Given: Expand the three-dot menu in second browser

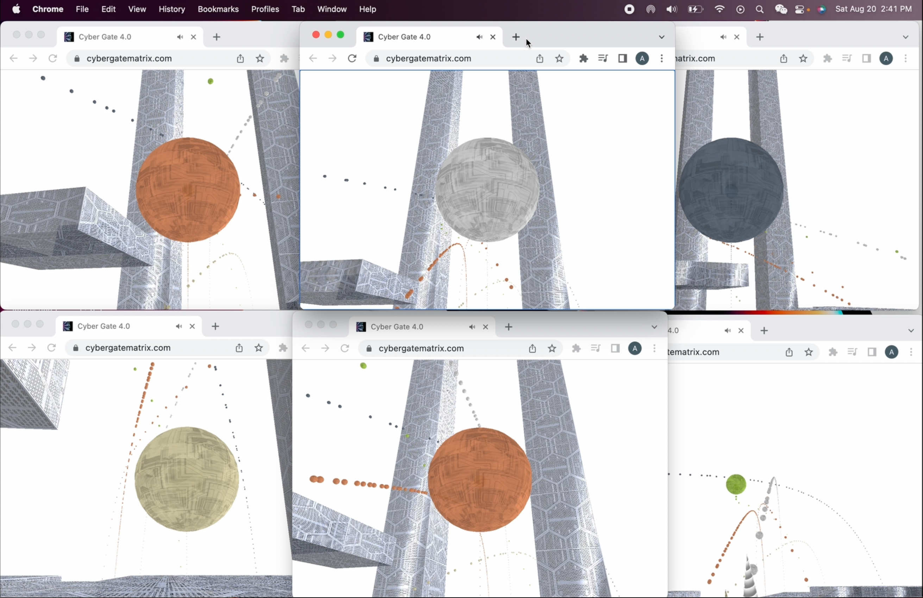Looking at the screenshot, I should tap(661, 58).
